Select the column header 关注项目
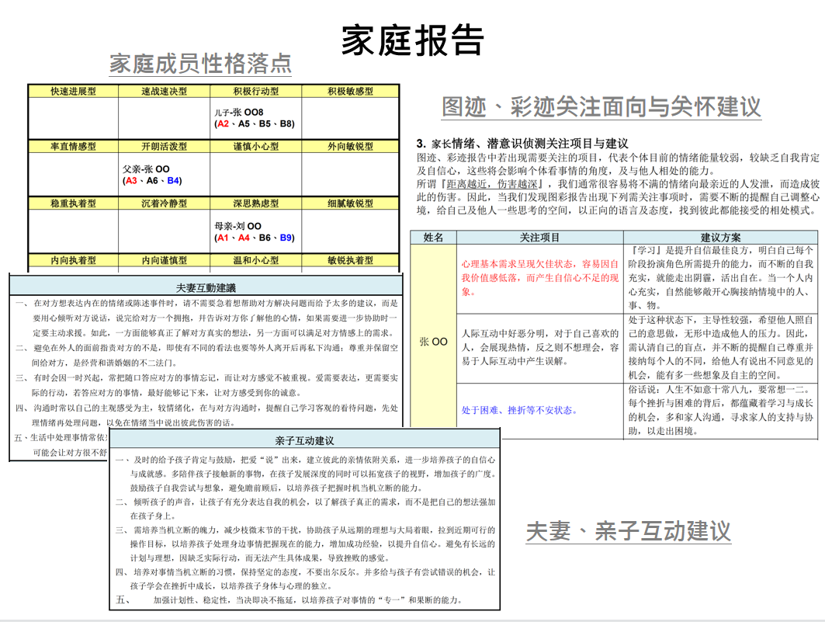The image size is (825, 622). click(x=540, y=238)
